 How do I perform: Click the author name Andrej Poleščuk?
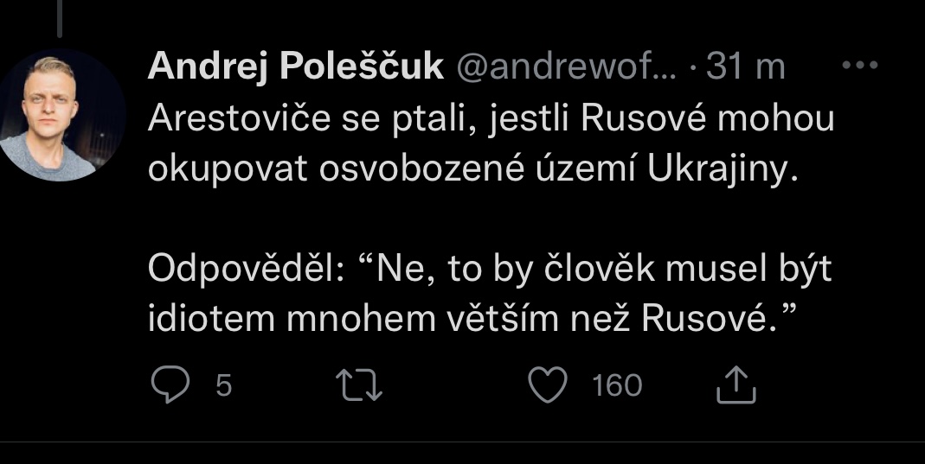tap(295, 67)
